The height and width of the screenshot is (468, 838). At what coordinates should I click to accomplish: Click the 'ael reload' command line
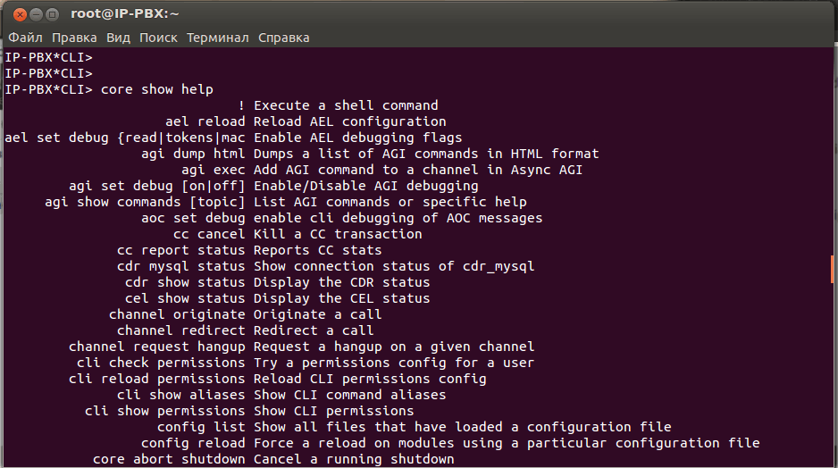pos(205,121)
